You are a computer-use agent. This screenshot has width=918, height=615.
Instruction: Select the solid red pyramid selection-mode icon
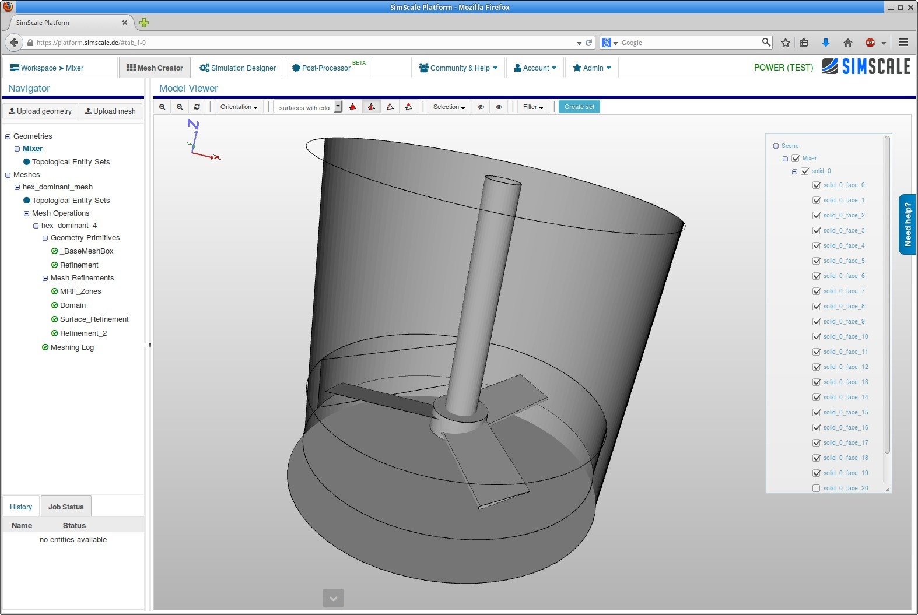[353, 107]
